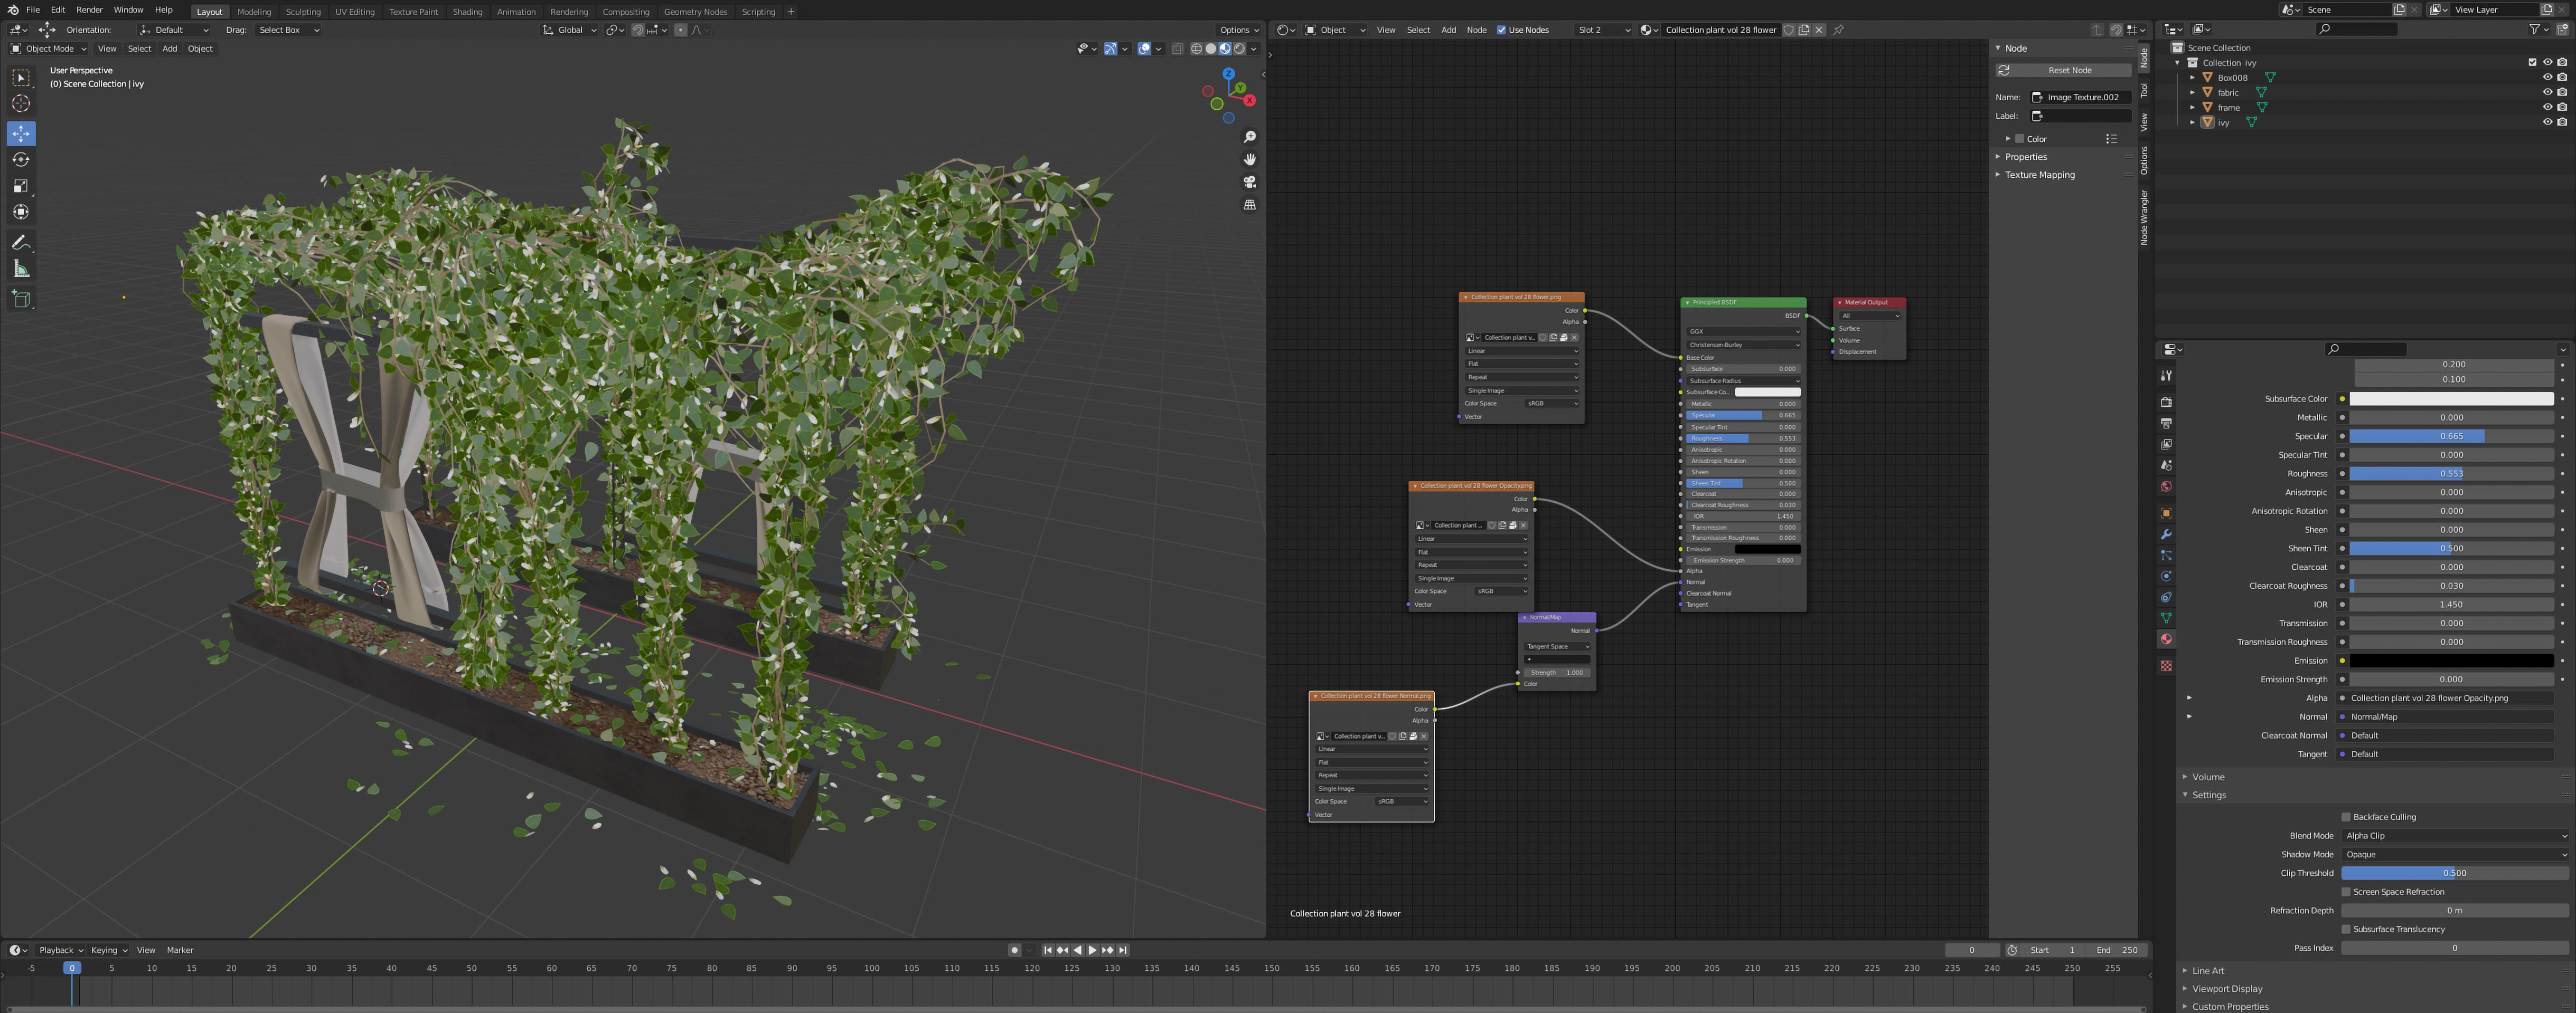Switch viewport to rendered shading
The image size is (2576, 1013).
(1239, 48)
